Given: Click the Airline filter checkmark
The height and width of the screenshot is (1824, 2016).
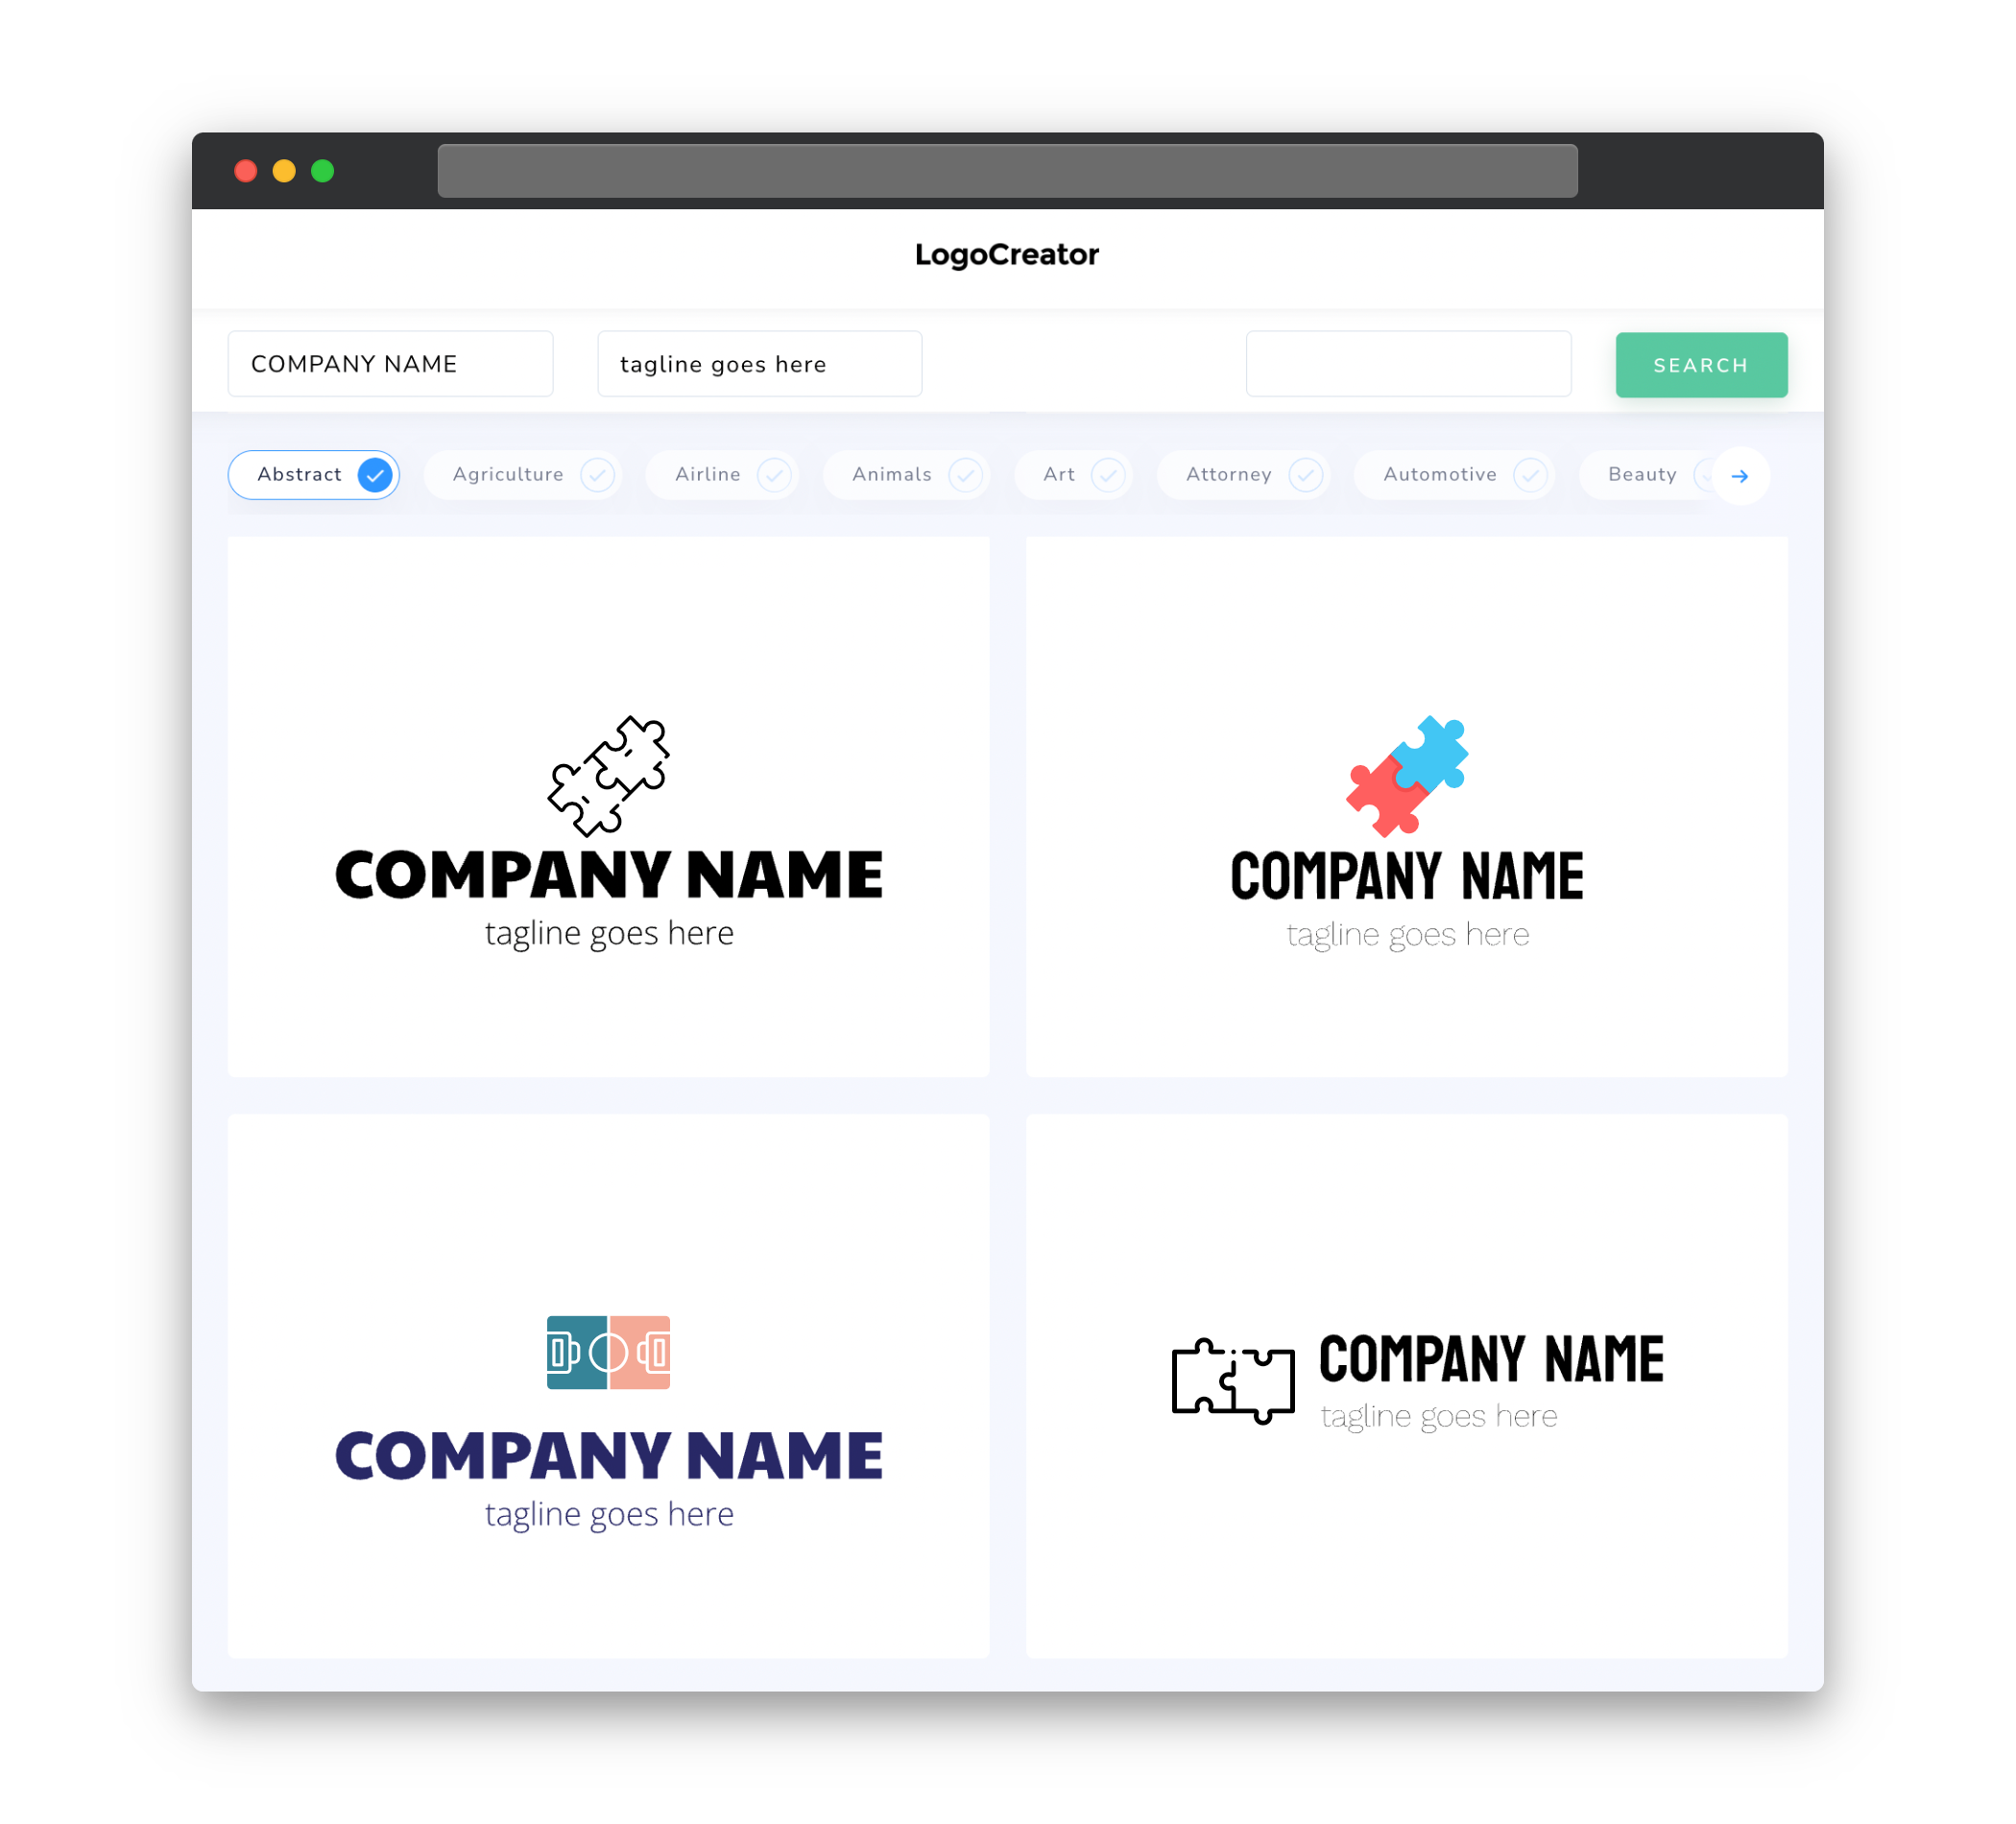Looking at the screenshot, I should (x=773, y=474).
